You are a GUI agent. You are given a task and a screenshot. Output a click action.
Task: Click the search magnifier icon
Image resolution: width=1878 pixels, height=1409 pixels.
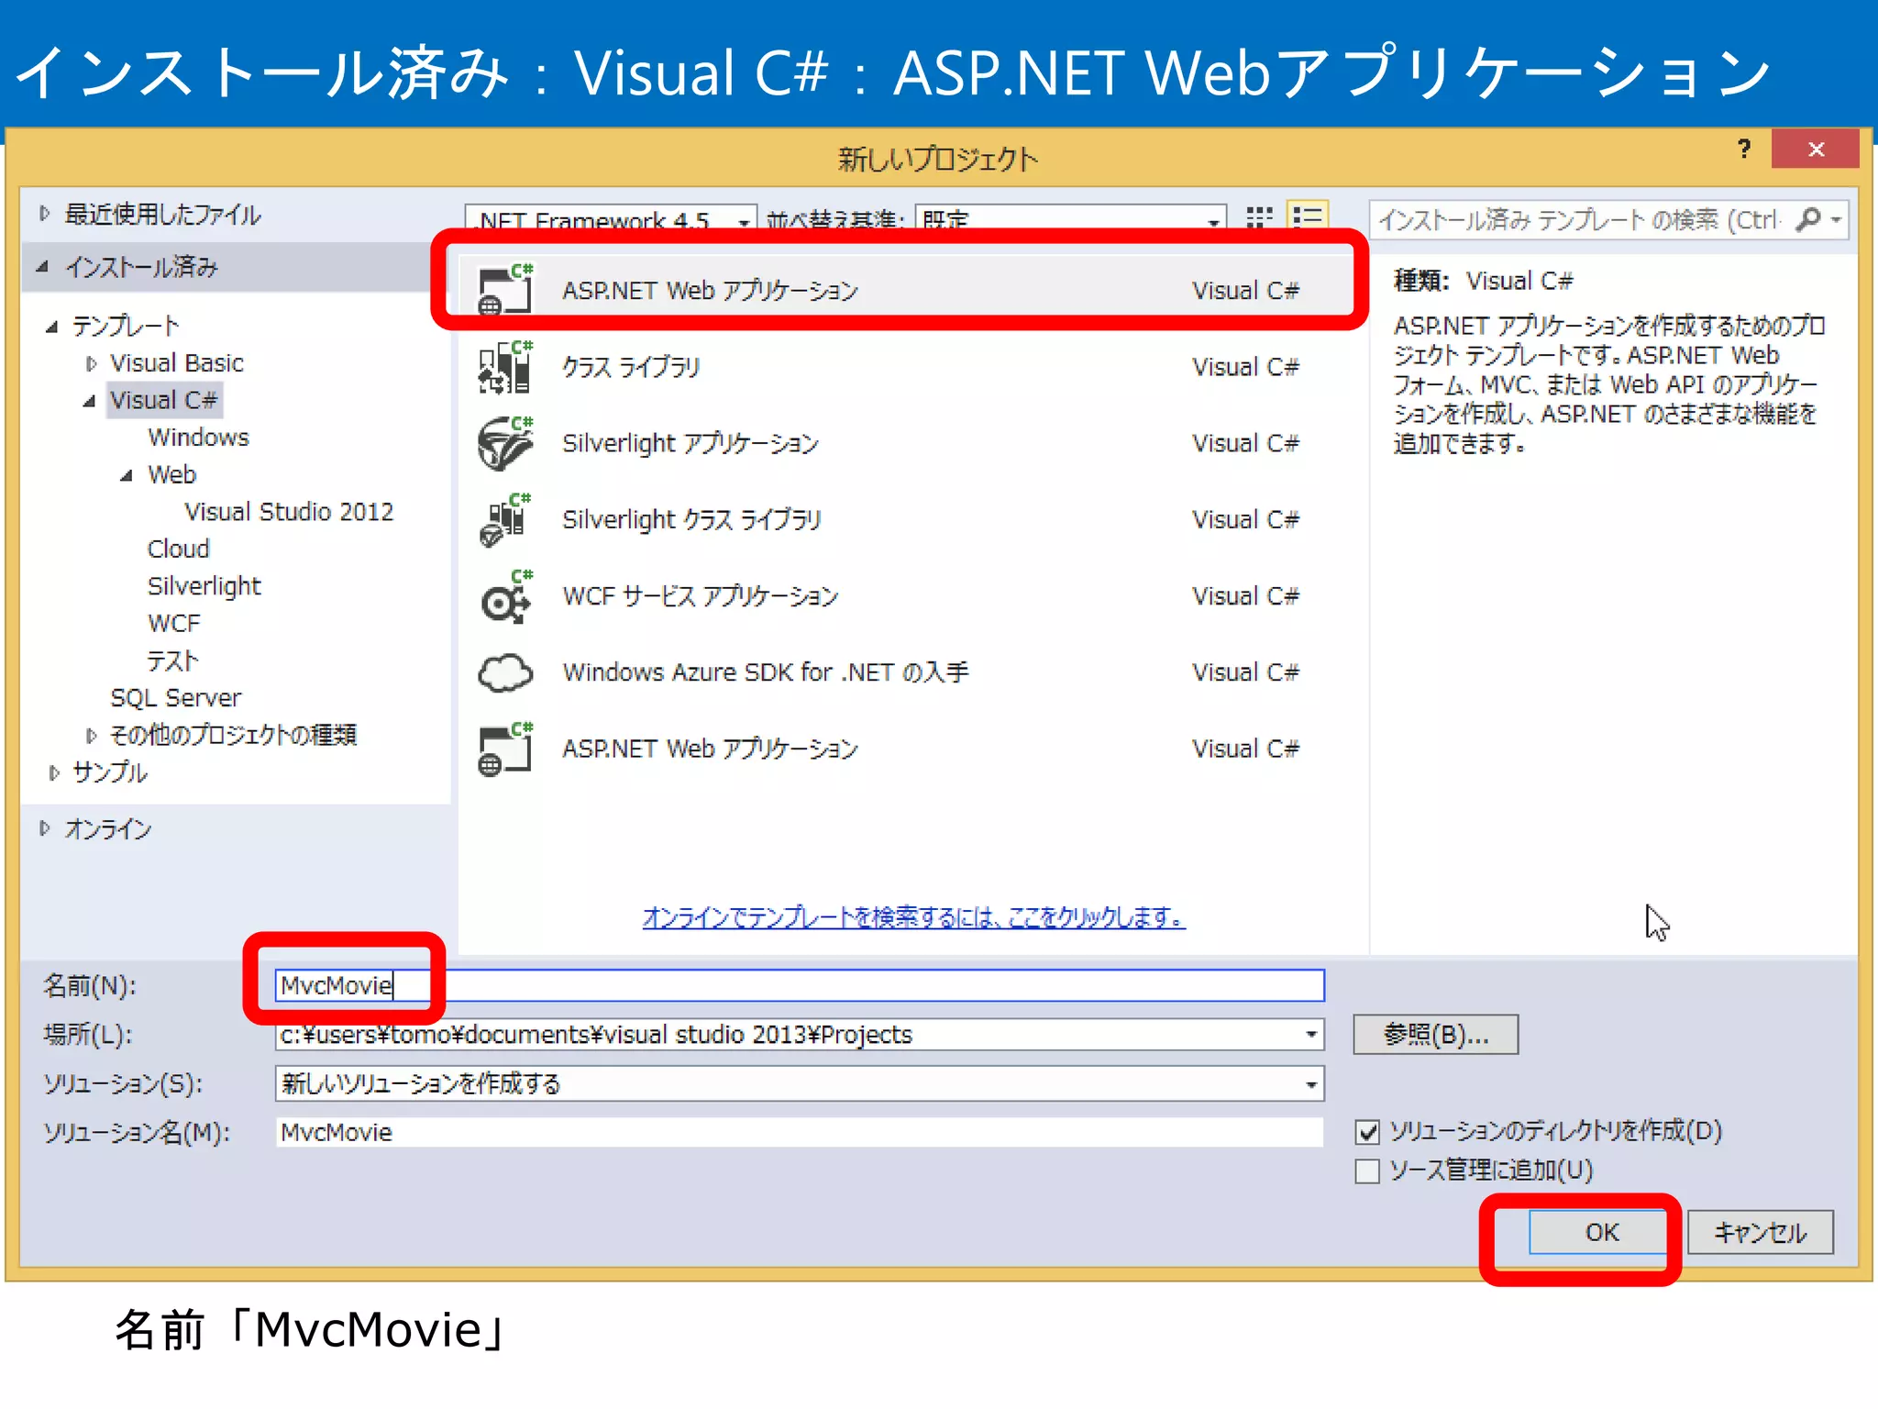[x=1808, y=219]
